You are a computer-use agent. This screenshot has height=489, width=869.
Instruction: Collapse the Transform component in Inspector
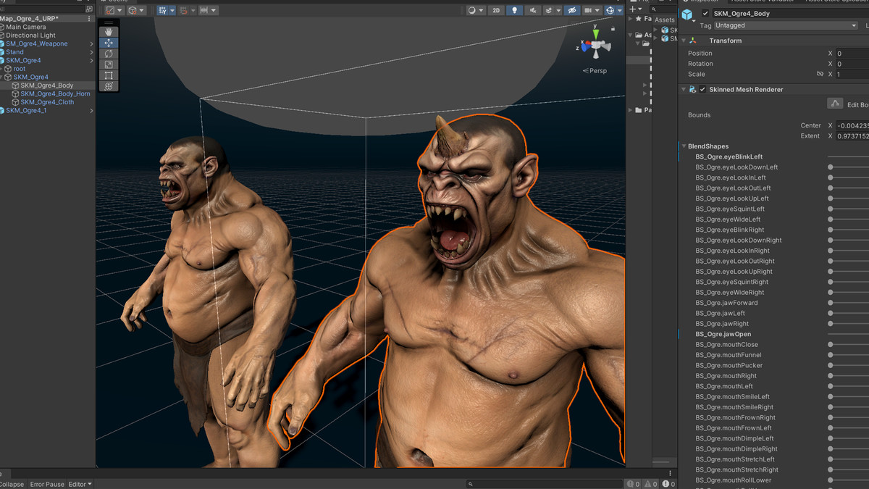point(682,40)
